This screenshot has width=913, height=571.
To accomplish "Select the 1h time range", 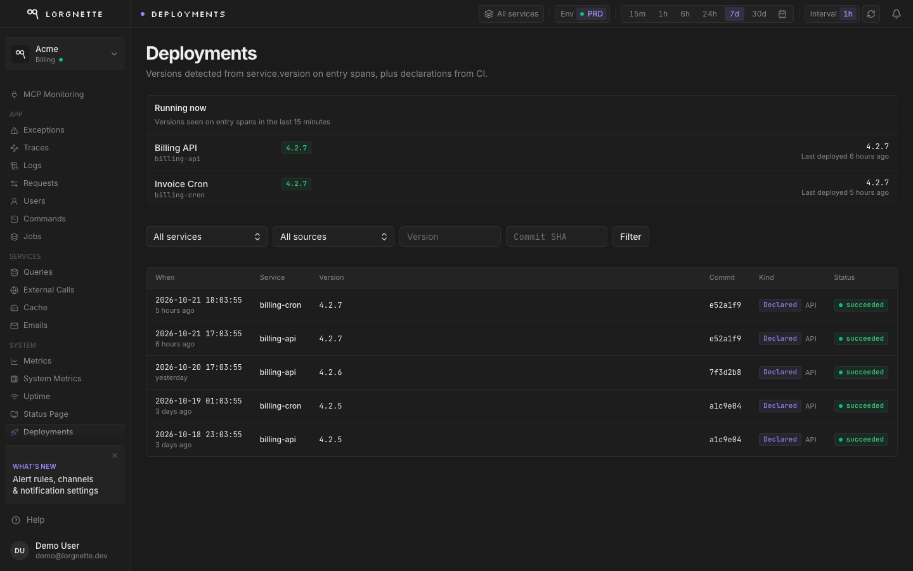I will pos(663,14).
